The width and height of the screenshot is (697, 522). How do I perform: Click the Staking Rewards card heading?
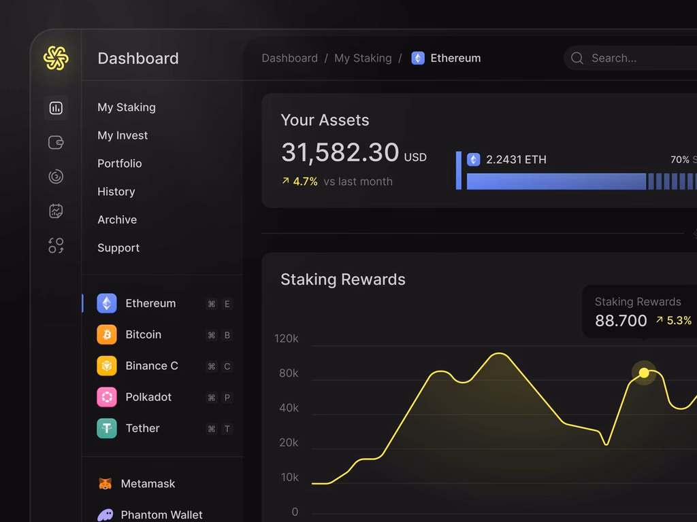[343, 279]
